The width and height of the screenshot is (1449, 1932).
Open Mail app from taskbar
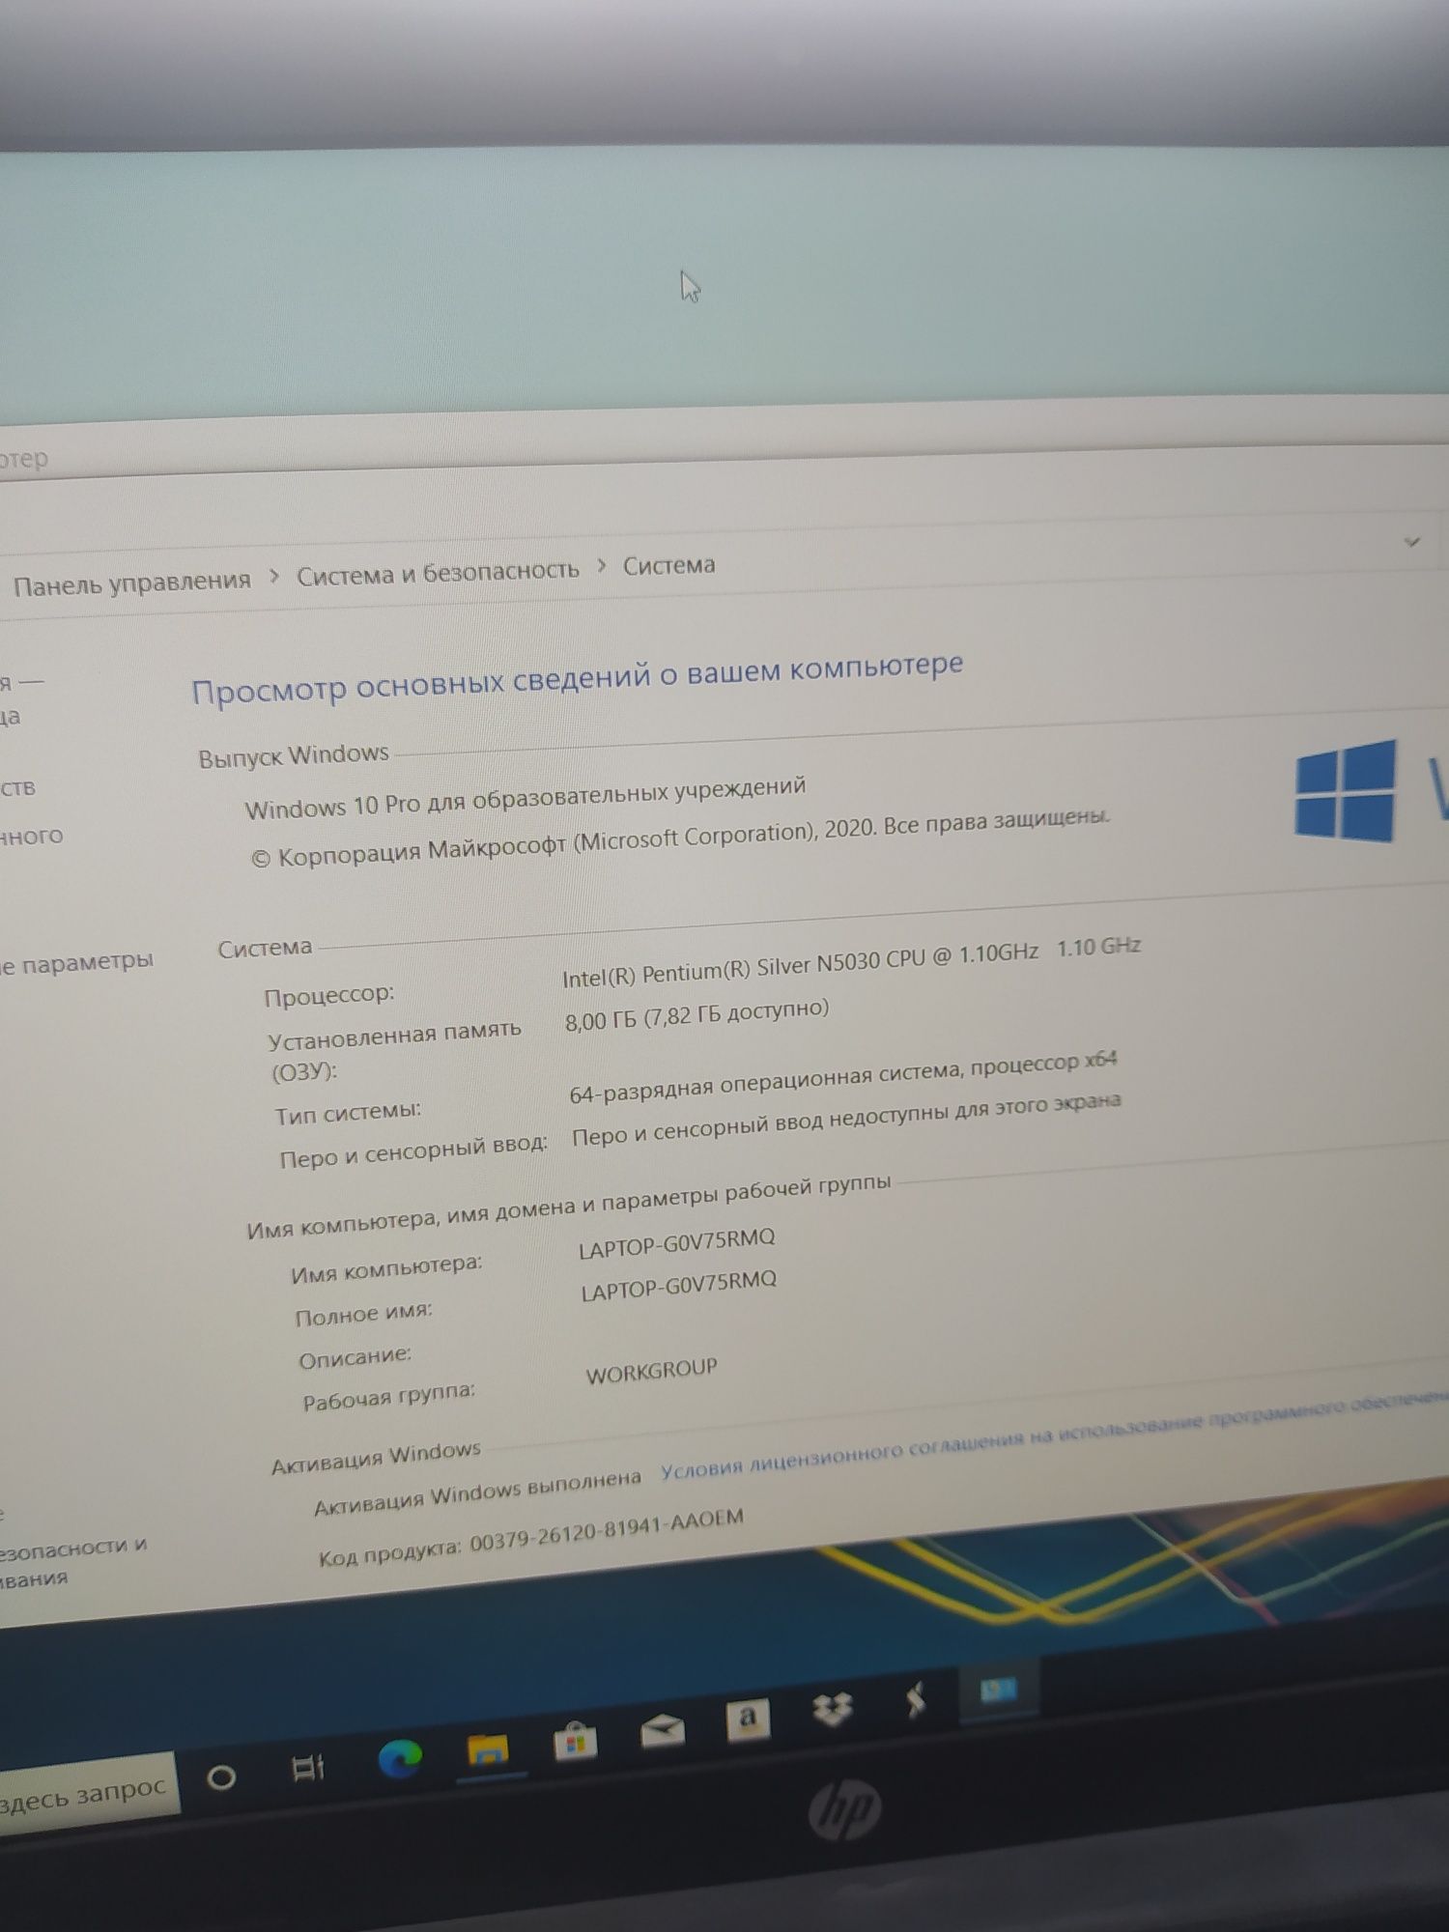pyautogui.click(x=663, y=1730)
